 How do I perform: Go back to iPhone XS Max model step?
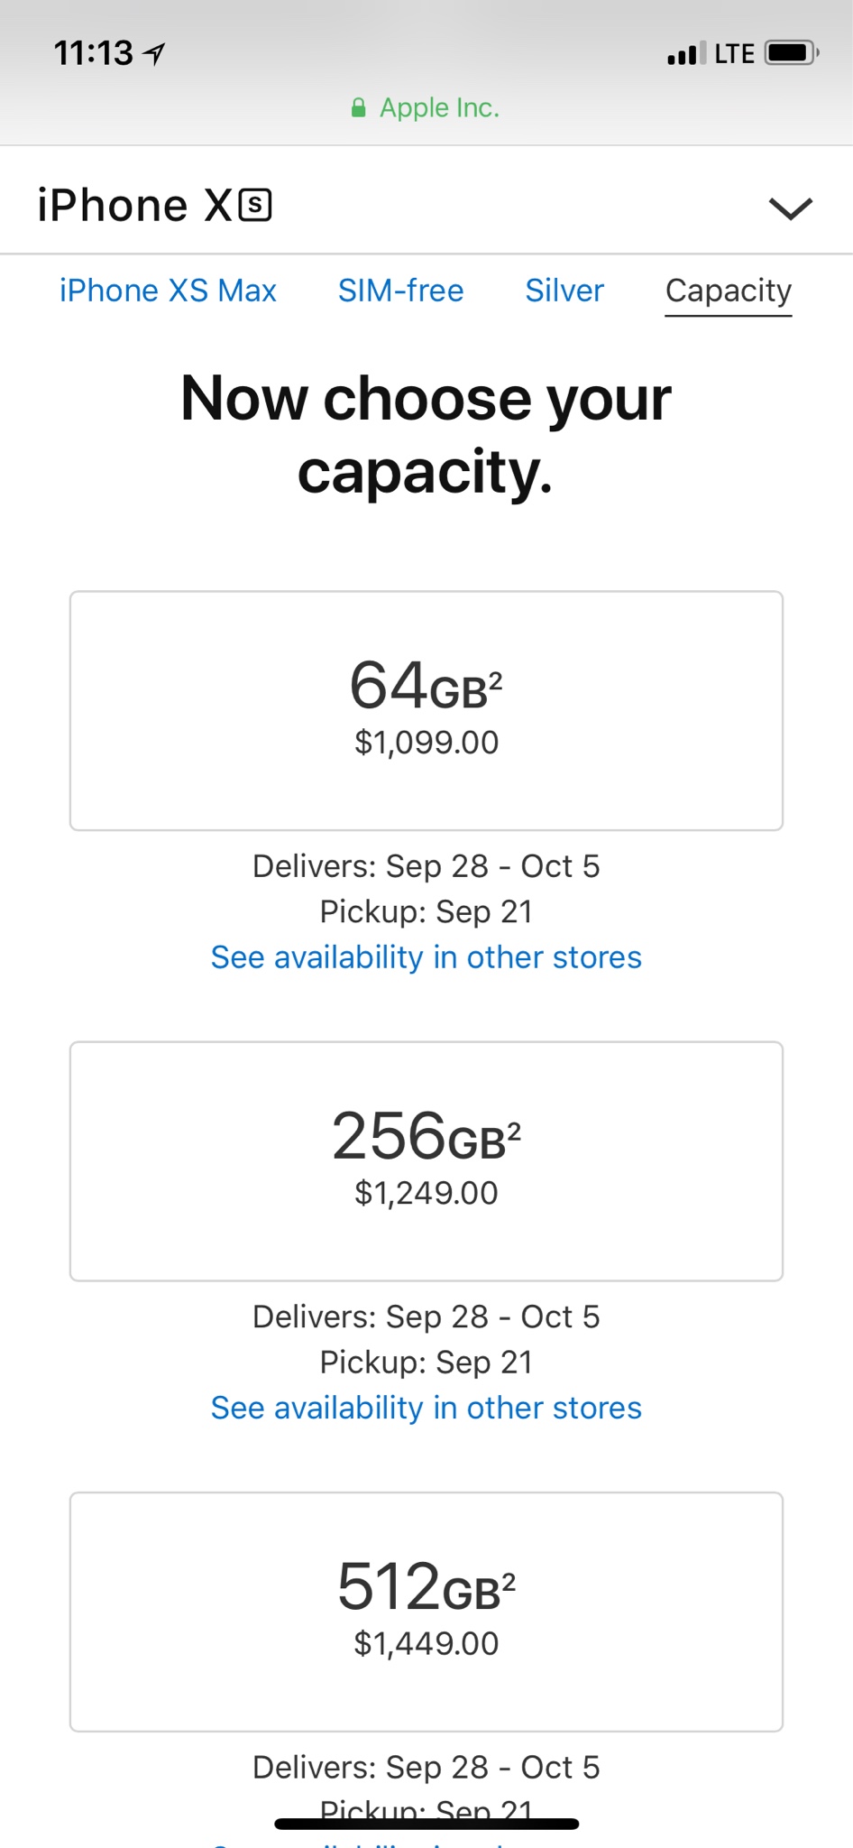168,291
